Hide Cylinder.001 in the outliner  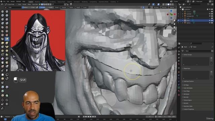coord(210,16)
